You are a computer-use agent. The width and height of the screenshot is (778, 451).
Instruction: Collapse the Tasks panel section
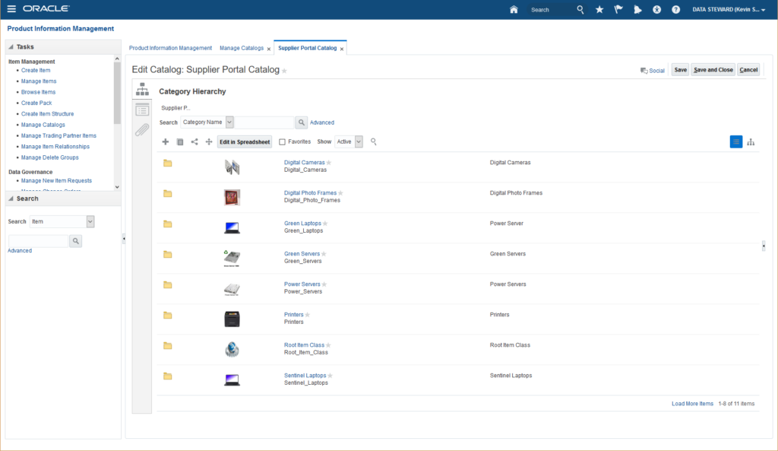11,46
